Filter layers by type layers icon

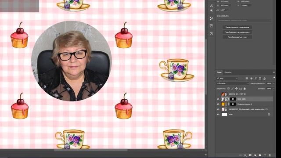256,79
